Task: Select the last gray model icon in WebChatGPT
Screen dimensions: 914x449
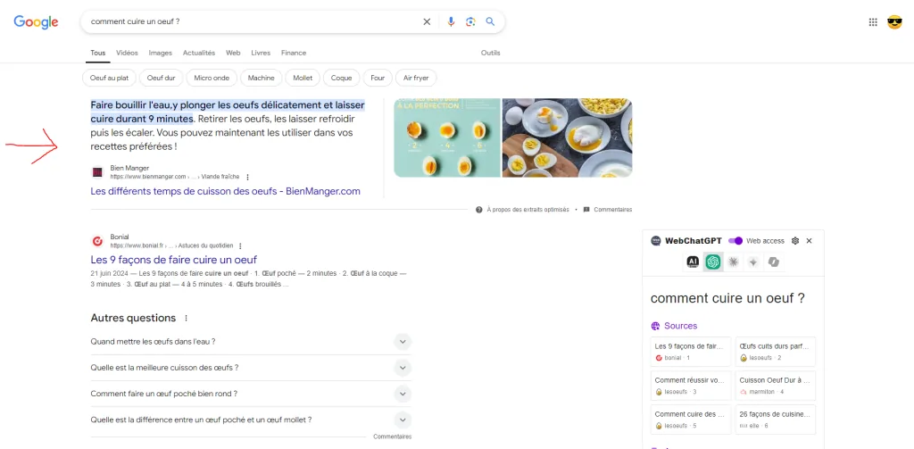Action: 774,262
